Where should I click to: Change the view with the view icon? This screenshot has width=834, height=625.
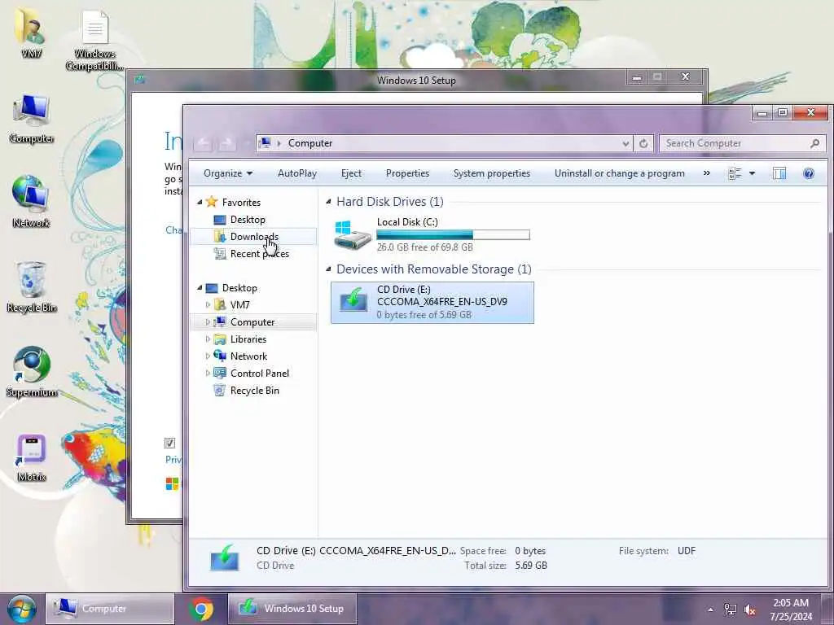pyautogui.click(x=735, y=173)
